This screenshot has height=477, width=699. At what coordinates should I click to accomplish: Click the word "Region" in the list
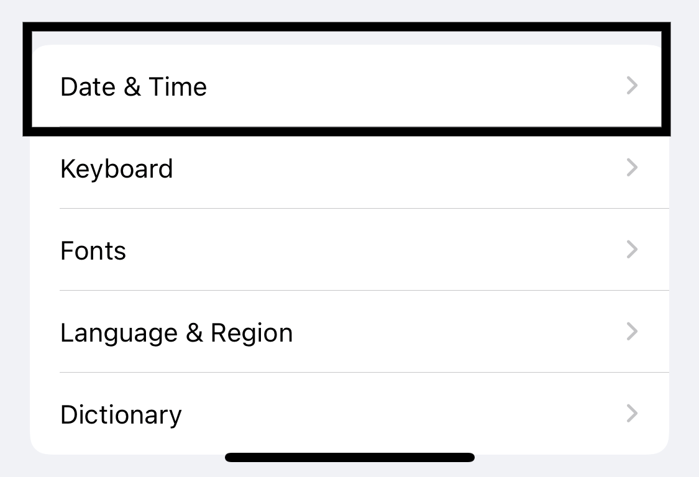click(252, 334)
